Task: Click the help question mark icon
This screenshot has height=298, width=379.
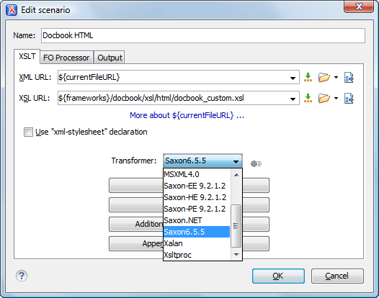Action: click(x=22, y=276)
